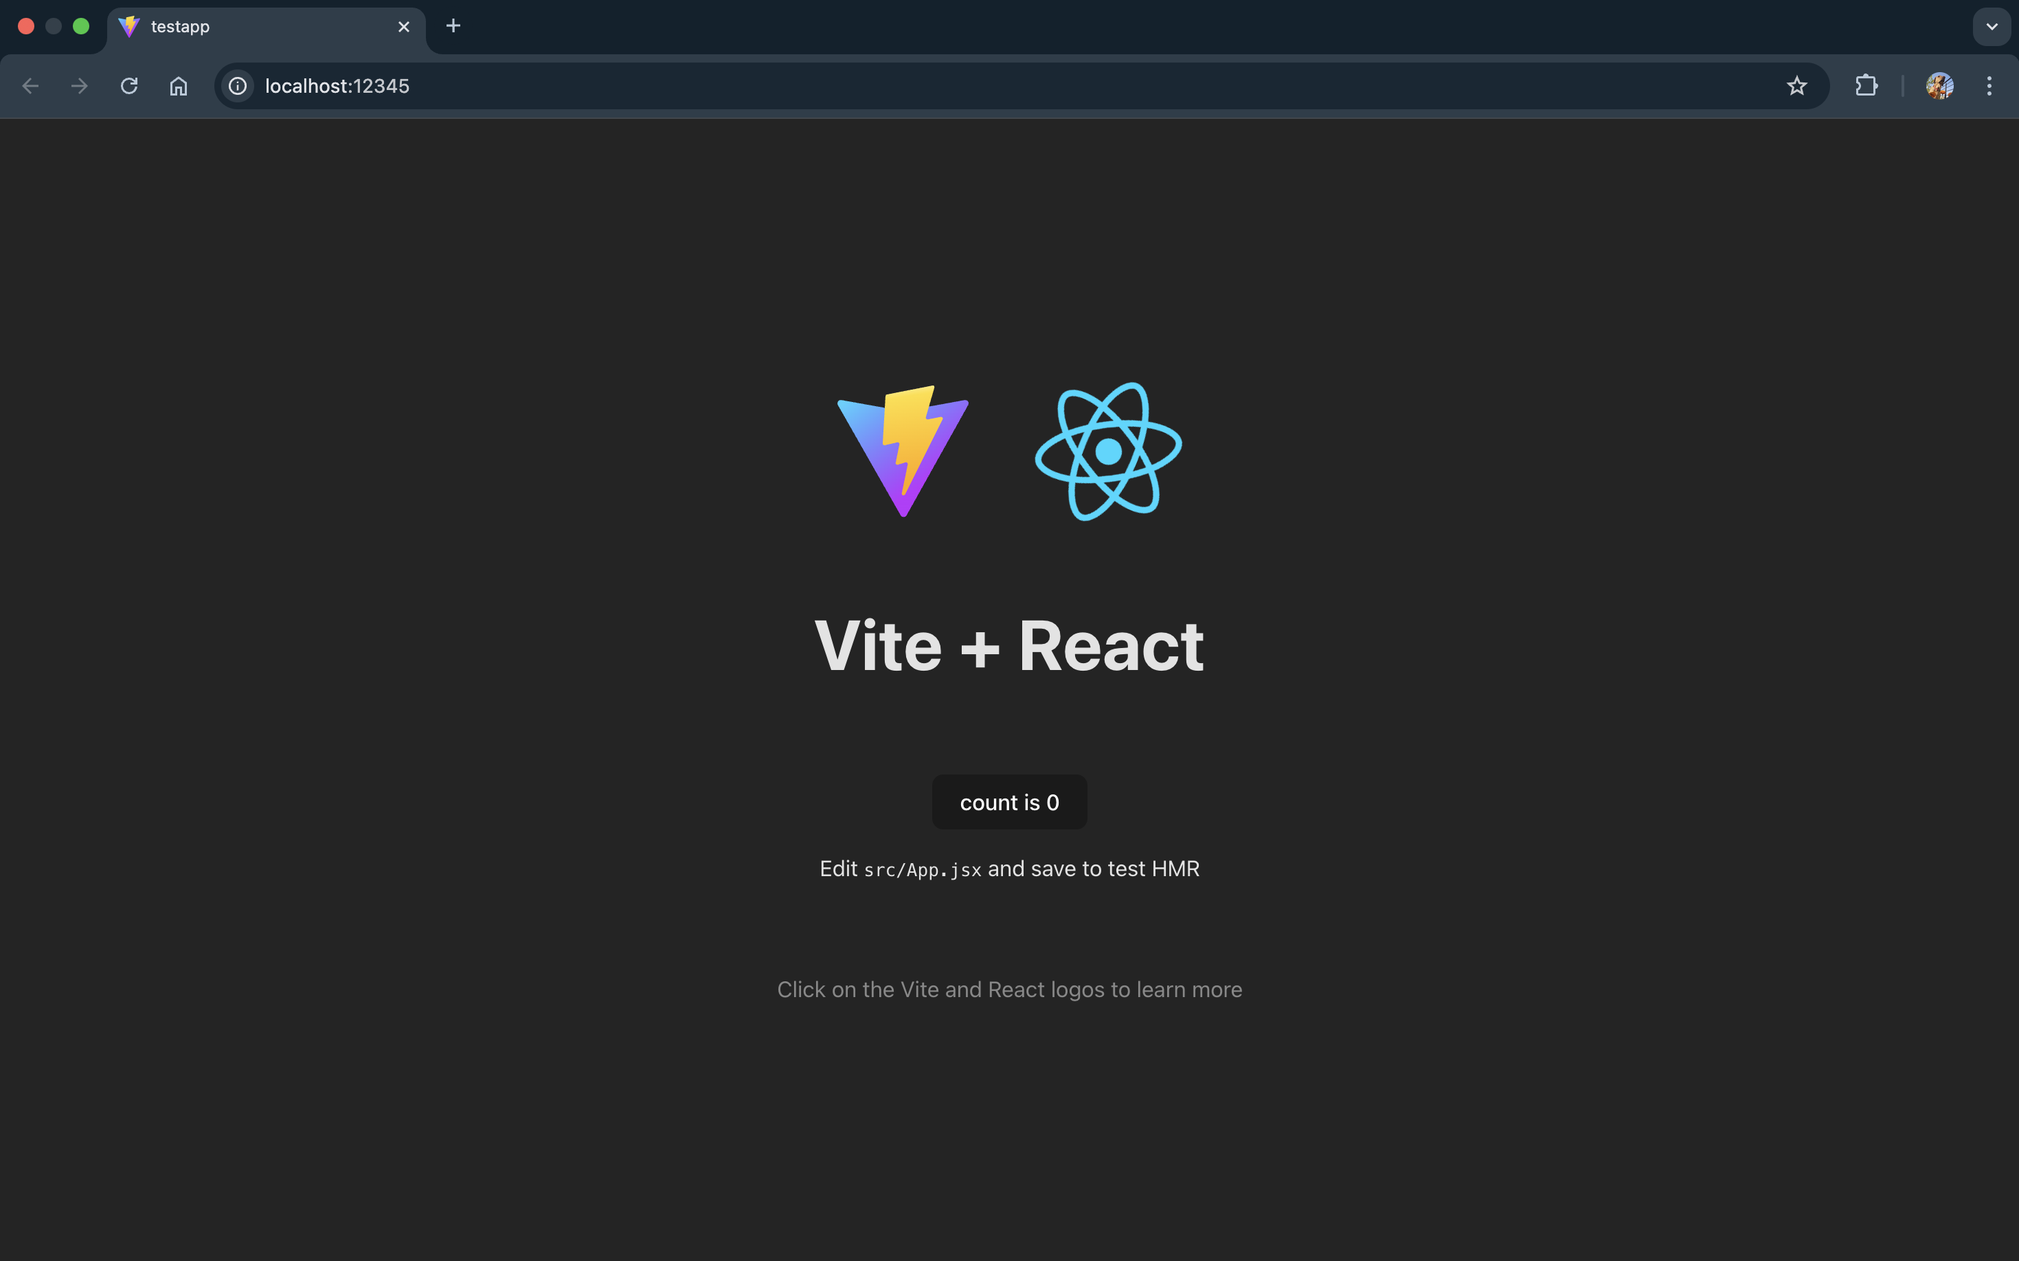
Task: Click the testapp favicon in the tab
Action: 129,26
